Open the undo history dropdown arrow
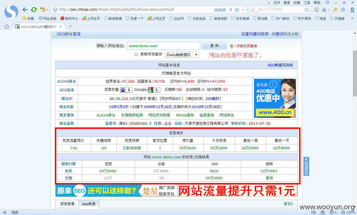This screenshot has width=357, height=215. point(47,10)
